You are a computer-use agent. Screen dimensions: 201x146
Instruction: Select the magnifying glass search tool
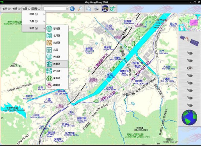click(x=80, y=8)
